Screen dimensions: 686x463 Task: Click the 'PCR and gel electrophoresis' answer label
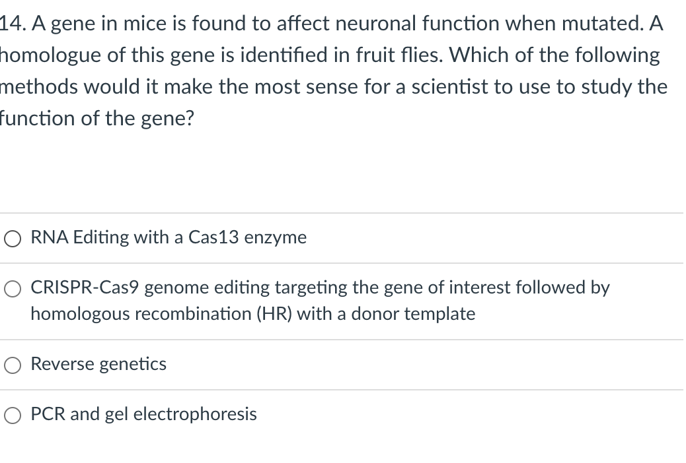pyautogui.click(x=143, y=414)
